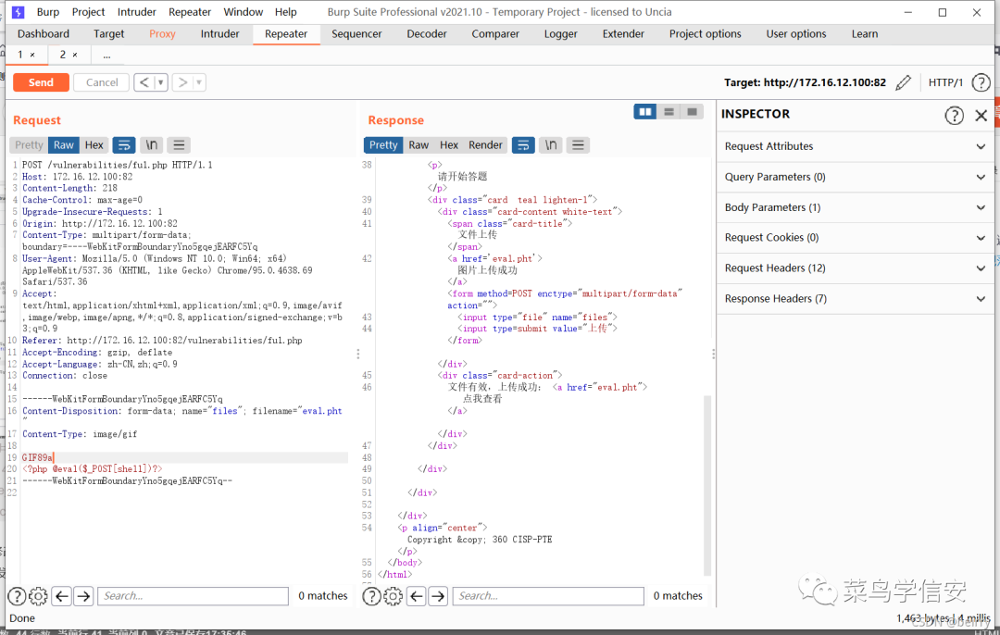Image resolution: width=1000 pixels, height=635 pixels.
Task: Expand Query Parameters (0) section
Action: (855, 177)
